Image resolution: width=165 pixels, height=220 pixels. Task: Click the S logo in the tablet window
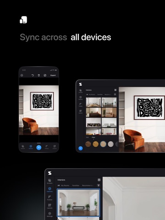pyautogui.click(x=81, y=84)
